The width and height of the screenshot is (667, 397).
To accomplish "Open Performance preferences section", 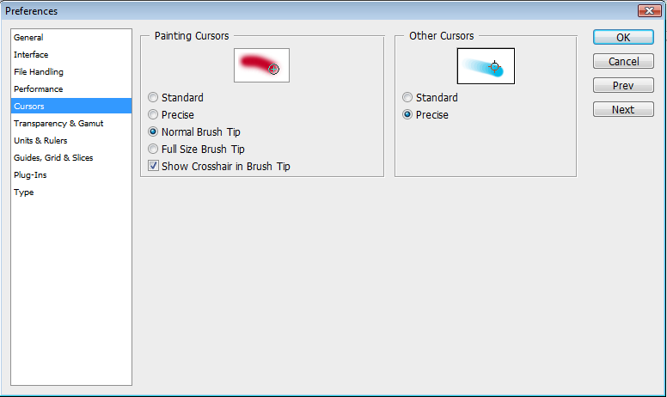I will coord(38,89).
